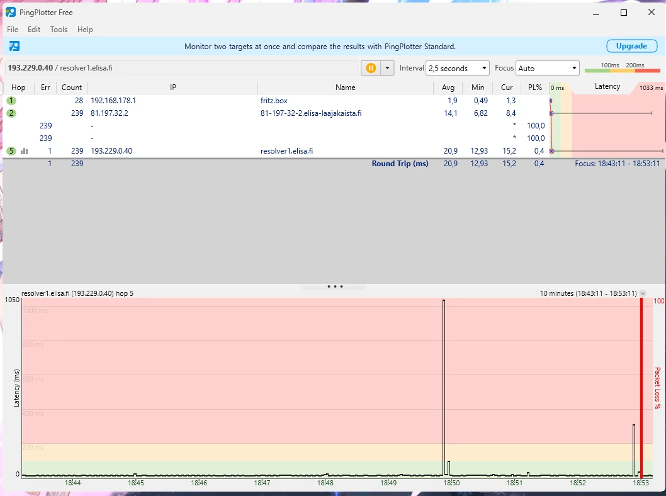Click the PingPlotter title bar app icon
The image size is (666, 496).
tap(11, 13)
